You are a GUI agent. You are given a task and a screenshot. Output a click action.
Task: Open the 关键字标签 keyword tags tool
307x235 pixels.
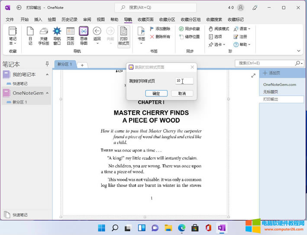(43, 35)
